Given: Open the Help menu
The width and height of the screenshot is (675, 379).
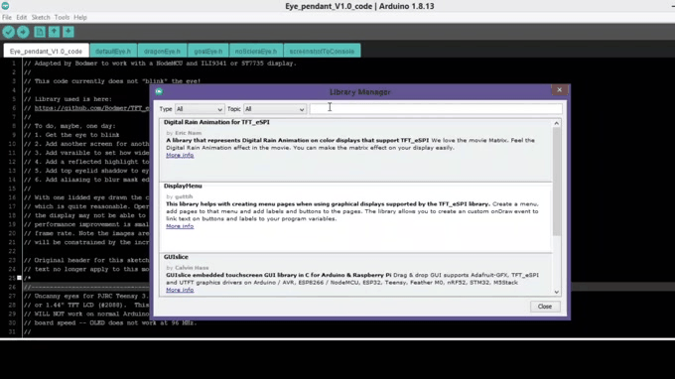Looking at the screenshot, I should point(80,17).
